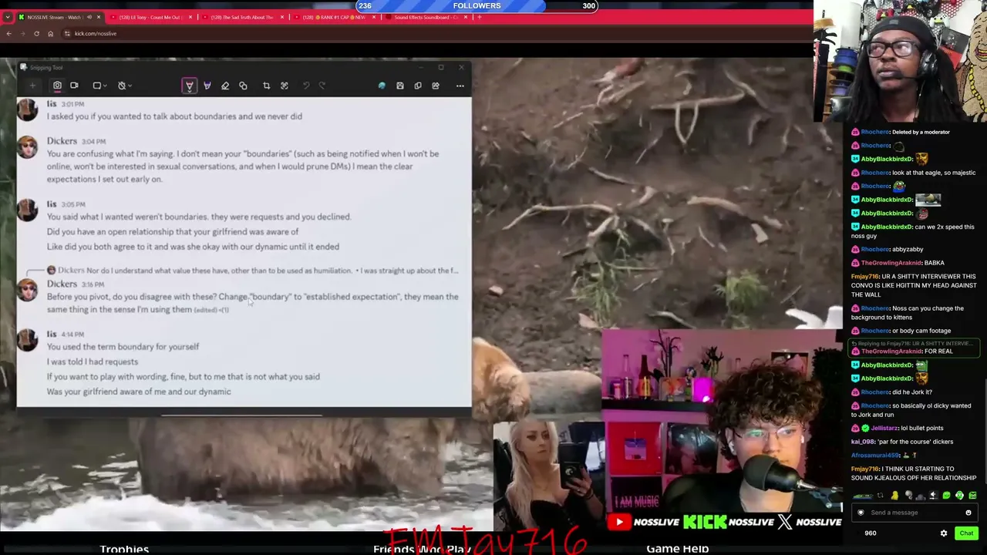Insert the skull emote
This screenshot has height=555, width=987.
[908, 496]
